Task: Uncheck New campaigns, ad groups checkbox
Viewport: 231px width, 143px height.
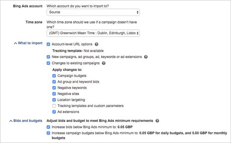Action: pyautogui.click(x=48, y=57)
